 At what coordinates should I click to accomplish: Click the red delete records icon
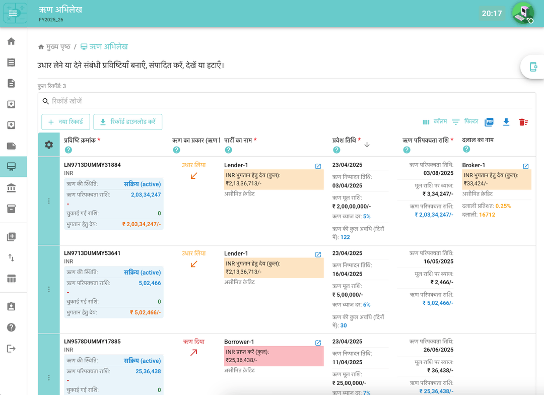click(x=523, y=122)
